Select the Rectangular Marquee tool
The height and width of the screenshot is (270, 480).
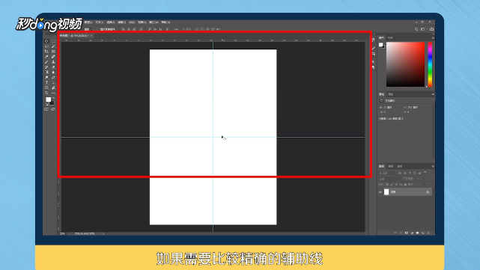point(53,41)
